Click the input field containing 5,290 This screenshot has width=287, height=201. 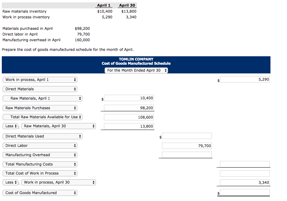245,79
